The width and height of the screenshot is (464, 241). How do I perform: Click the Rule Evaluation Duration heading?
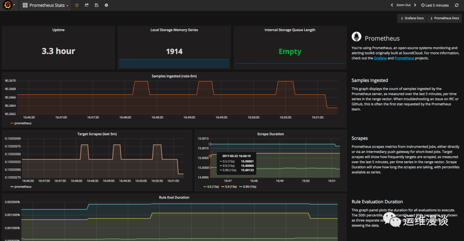377,202
